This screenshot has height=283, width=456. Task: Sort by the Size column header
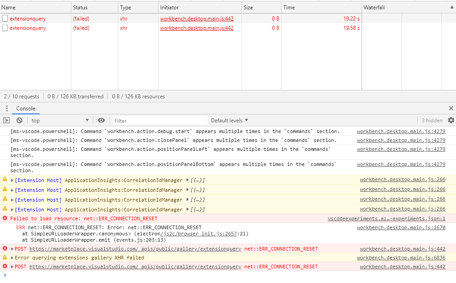[261, 8]
